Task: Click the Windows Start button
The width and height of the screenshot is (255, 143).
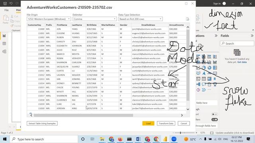Action: tap(5, 139)
